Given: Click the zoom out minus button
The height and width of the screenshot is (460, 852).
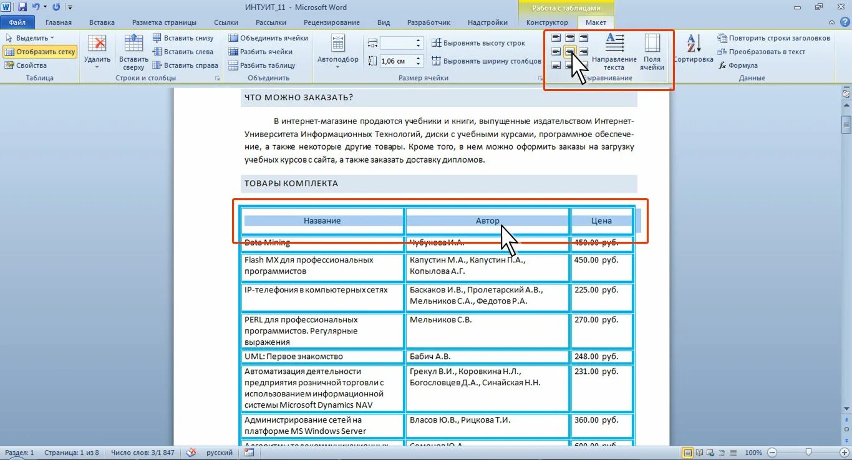Looking at the screenshot, I should click(772, 453).
